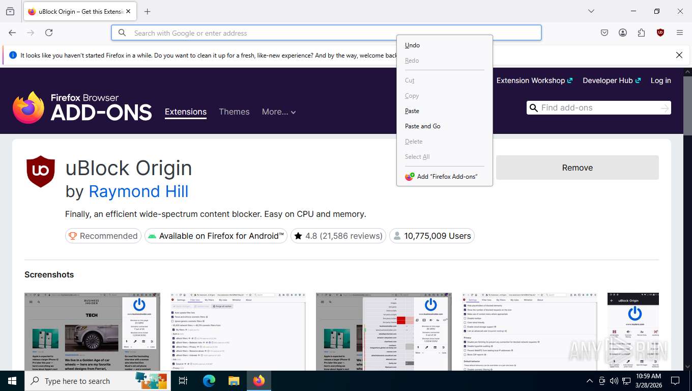Open the Save to Pocket icon

click(x=604, y=33)
